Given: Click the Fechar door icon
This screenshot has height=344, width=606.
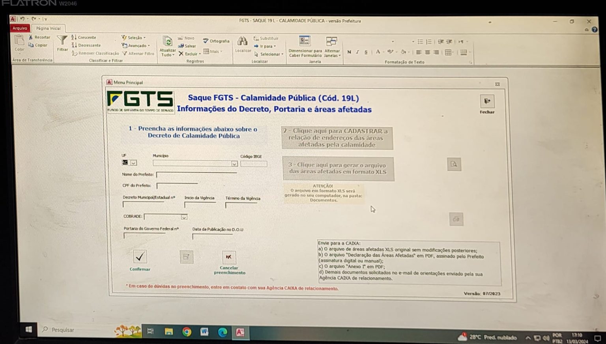Looking at the screenshot, I should click(487, 101).
